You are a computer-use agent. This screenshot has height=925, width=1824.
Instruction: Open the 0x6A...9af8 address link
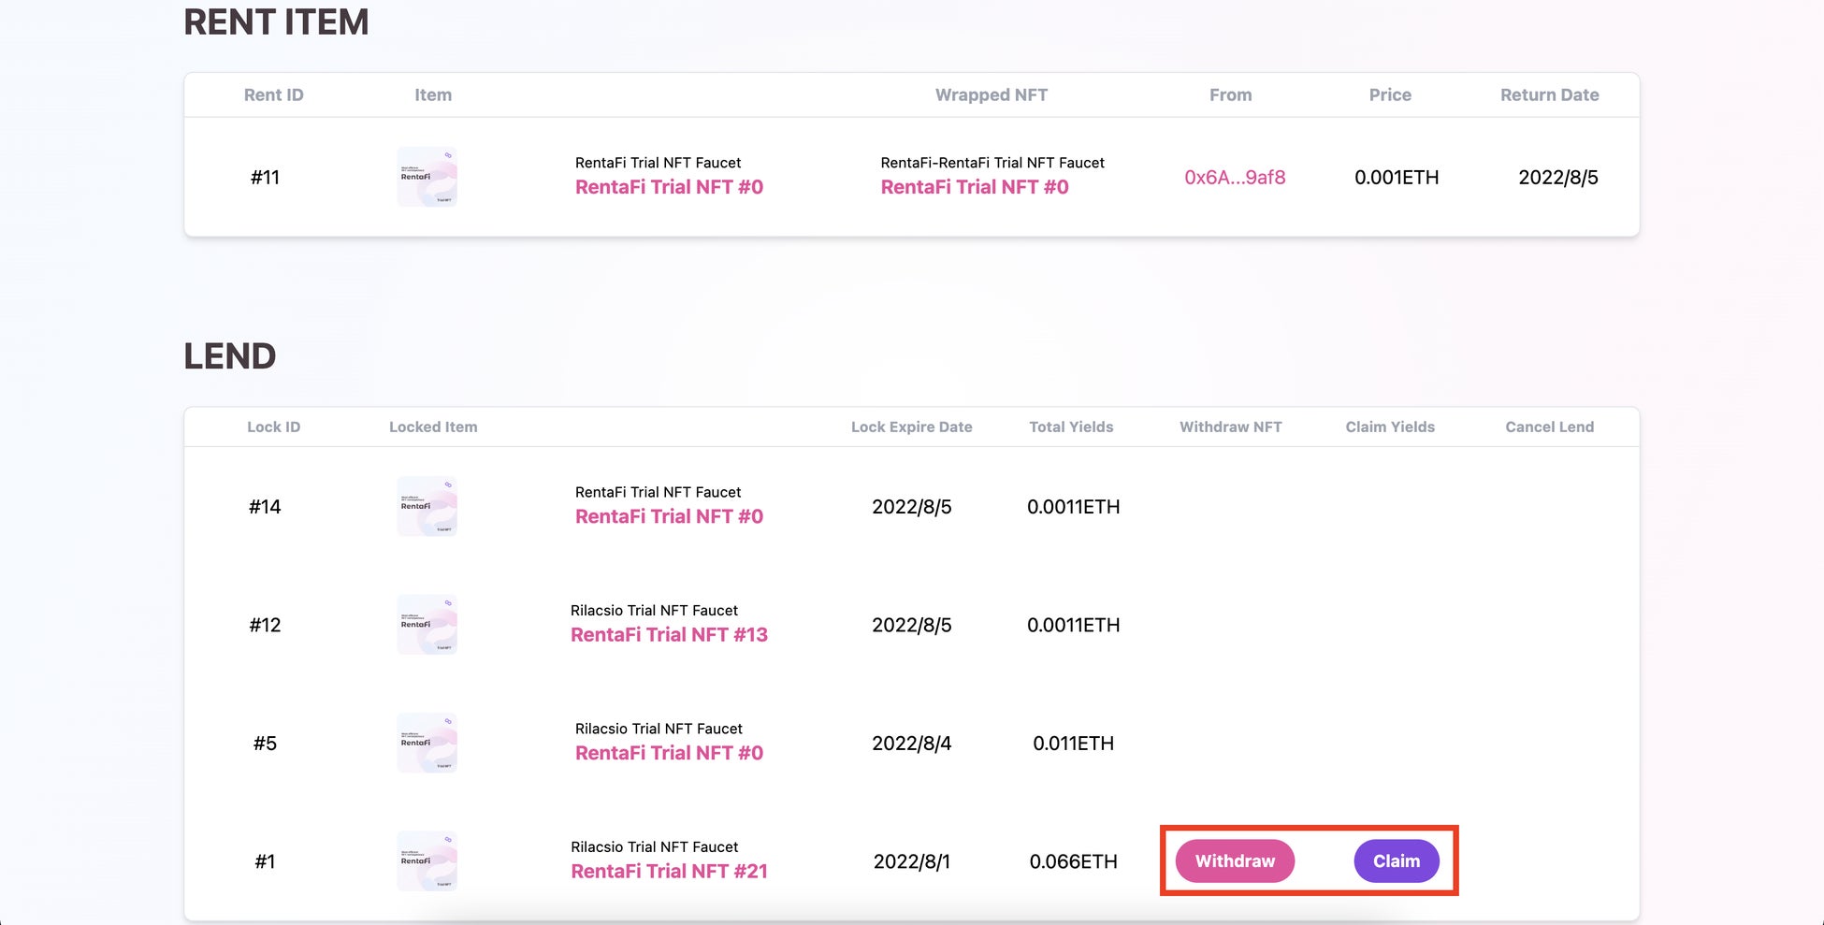1235,178
